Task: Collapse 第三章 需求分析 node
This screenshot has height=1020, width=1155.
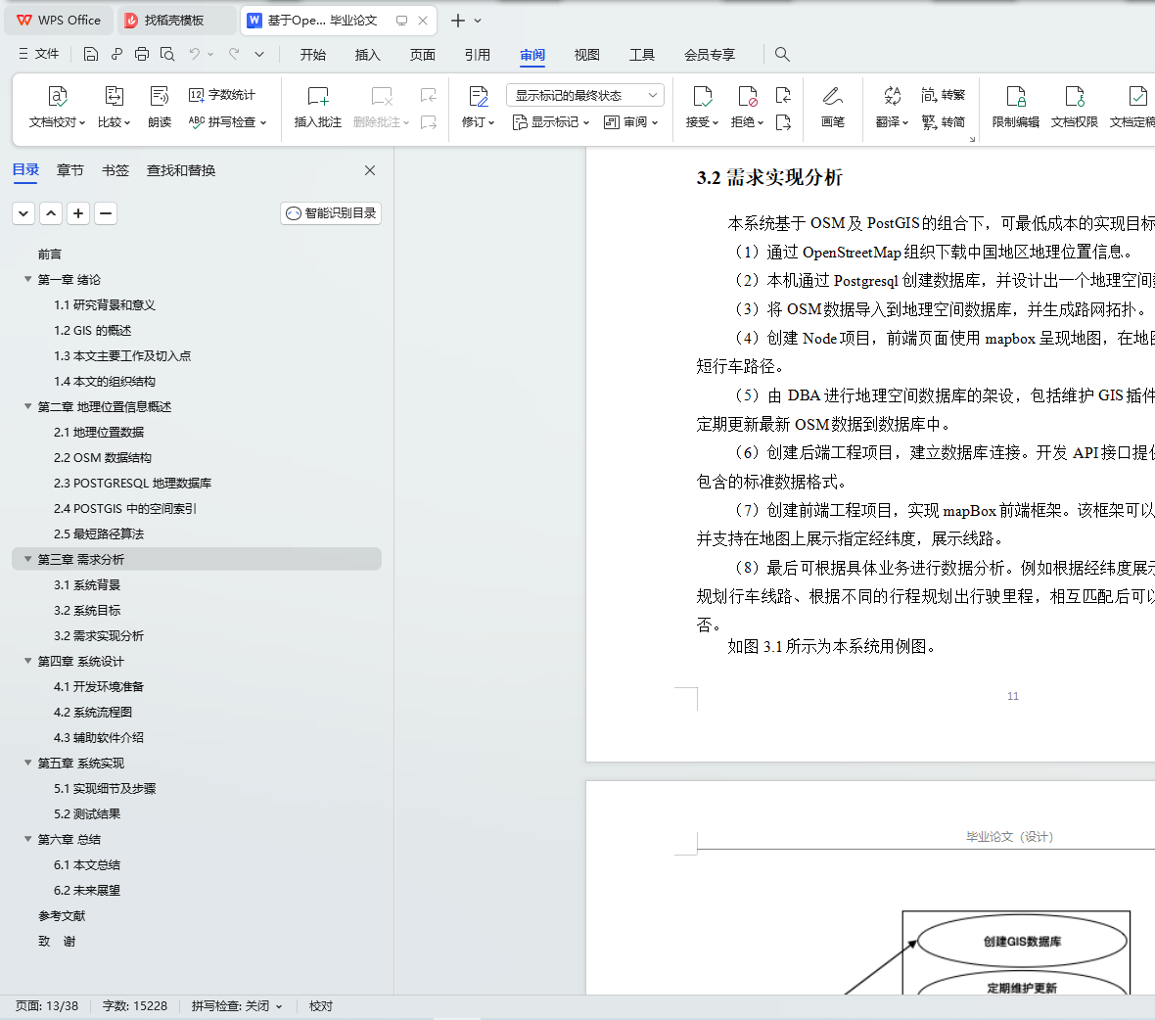Action: (x=28, y=559)
